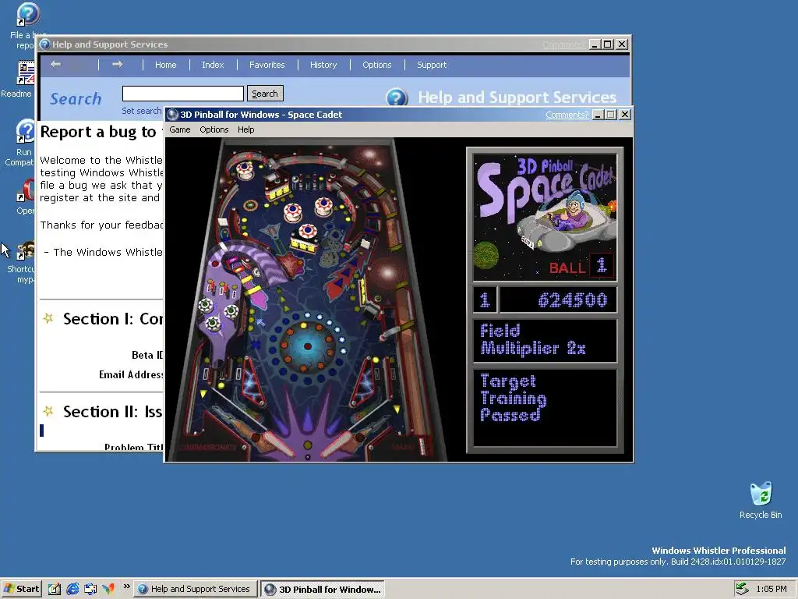
Task: Click the Section I star icon
Action: 48,318
